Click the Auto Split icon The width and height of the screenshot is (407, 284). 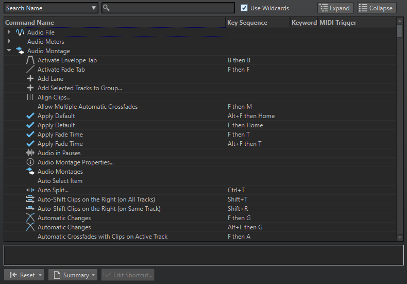[30, 190]
